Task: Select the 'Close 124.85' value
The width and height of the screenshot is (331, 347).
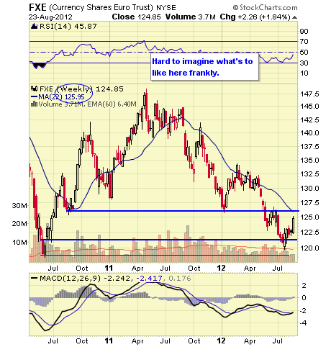Action: click(x=136, y=17)
